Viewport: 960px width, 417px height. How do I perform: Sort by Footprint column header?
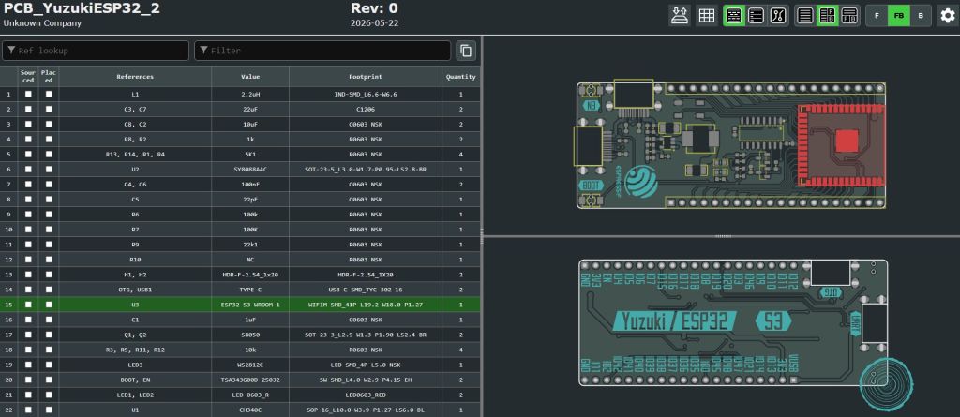coord(366,77)
